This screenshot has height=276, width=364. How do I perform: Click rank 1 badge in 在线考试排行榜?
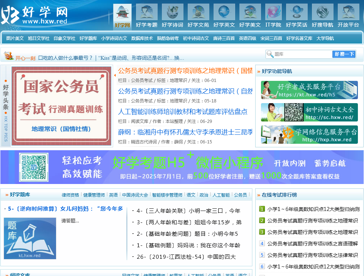[262, 209]
